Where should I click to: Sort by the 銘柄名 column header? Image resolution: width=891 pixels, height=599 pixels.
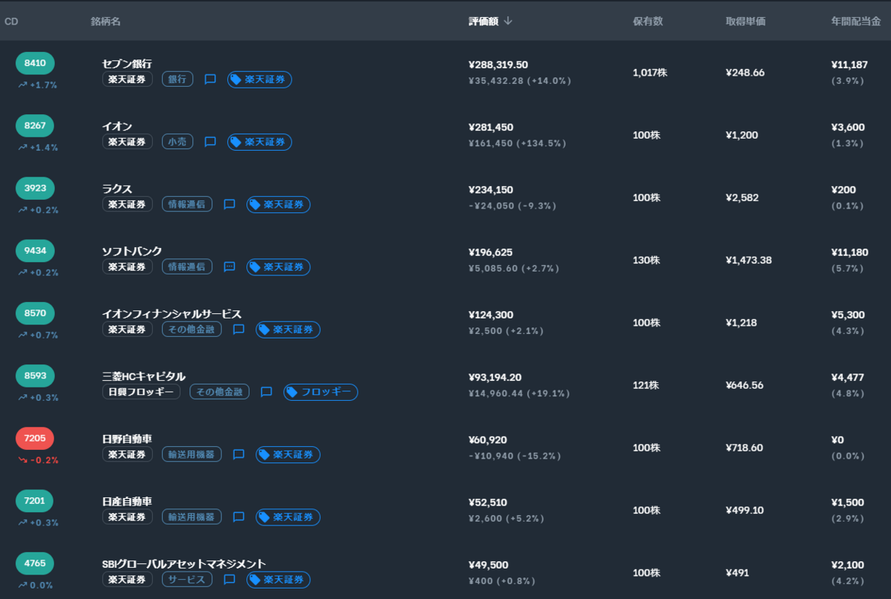pyautogui.click(x=105, y=22)
